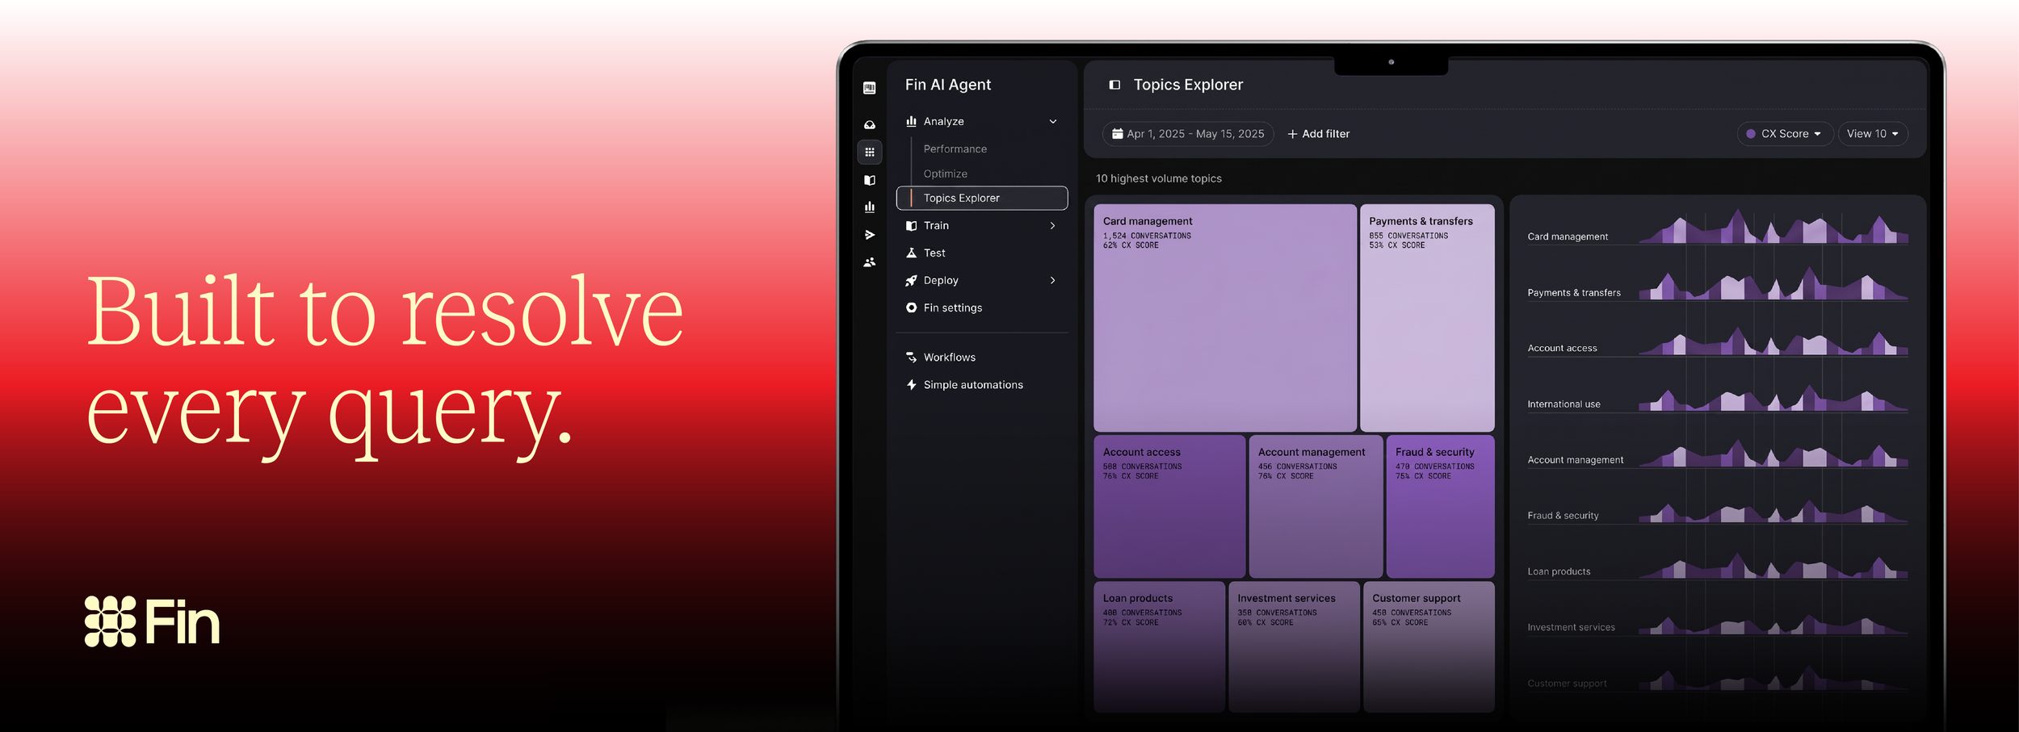
Task: Click Account management in the trend list
Action: point(1575,460)
